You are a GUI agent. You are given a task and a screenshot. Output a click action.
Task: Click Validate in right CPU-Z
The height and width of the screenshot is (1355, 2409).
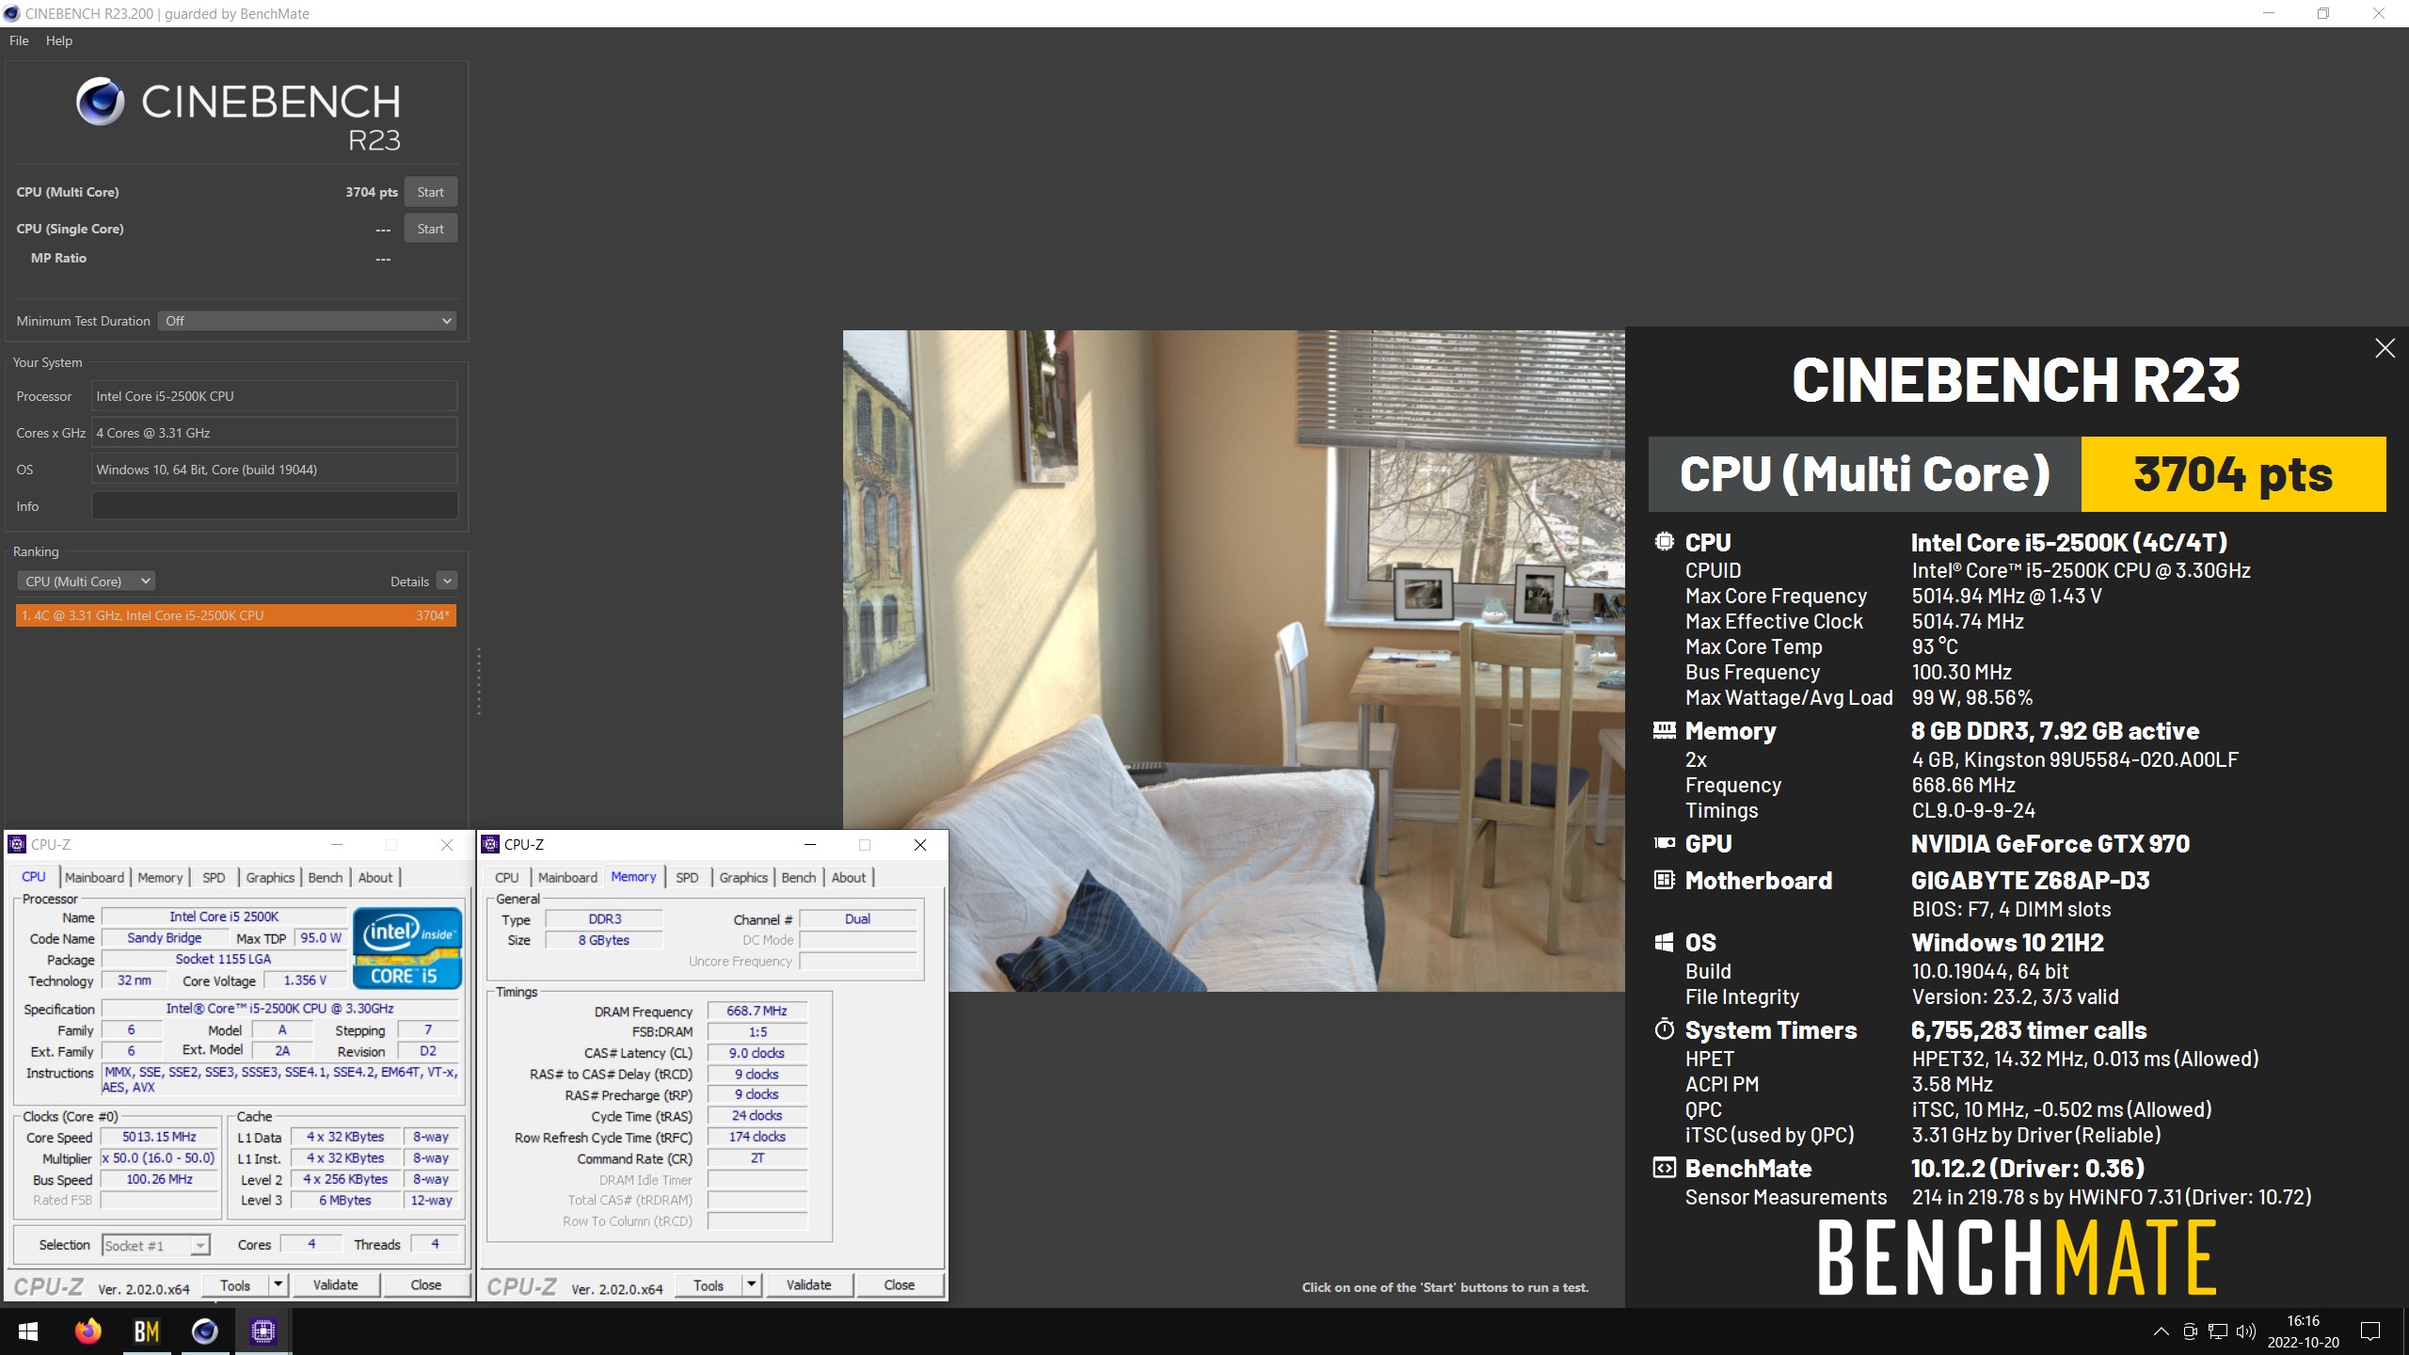808,1285
